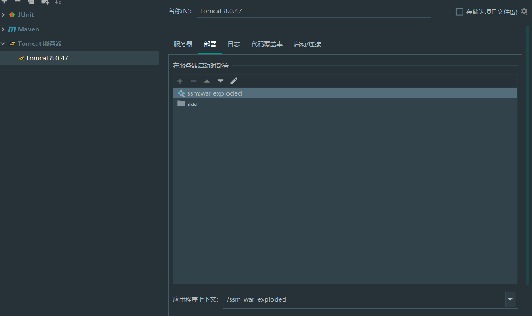Viewport: 532px width, 316px height.
Task: Edit selected deployment pencil icon
Action: [234, 81]
